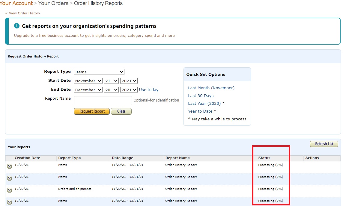The height and width of the screenshot is (206, 343).
Task: Select the Use today link
Action: tap(149, 90)
